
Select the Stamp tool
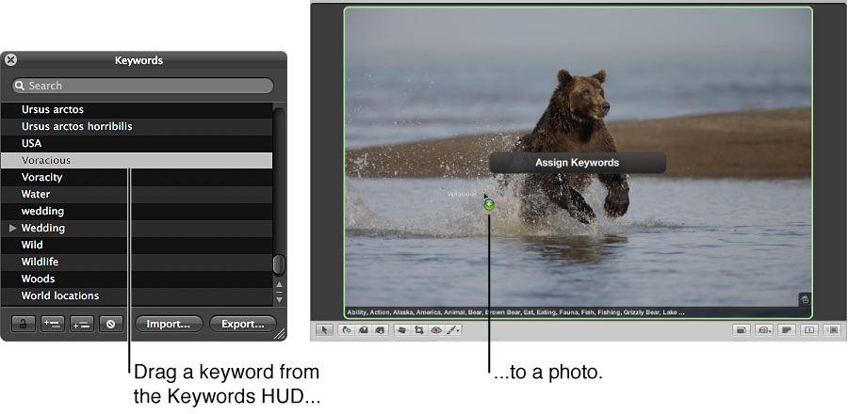(x=380, y=330)
